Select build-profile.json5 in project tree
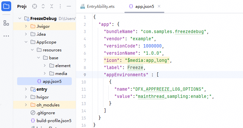This screenshot has width=243, height=128. pyautogui.click(x=54, y=120)
